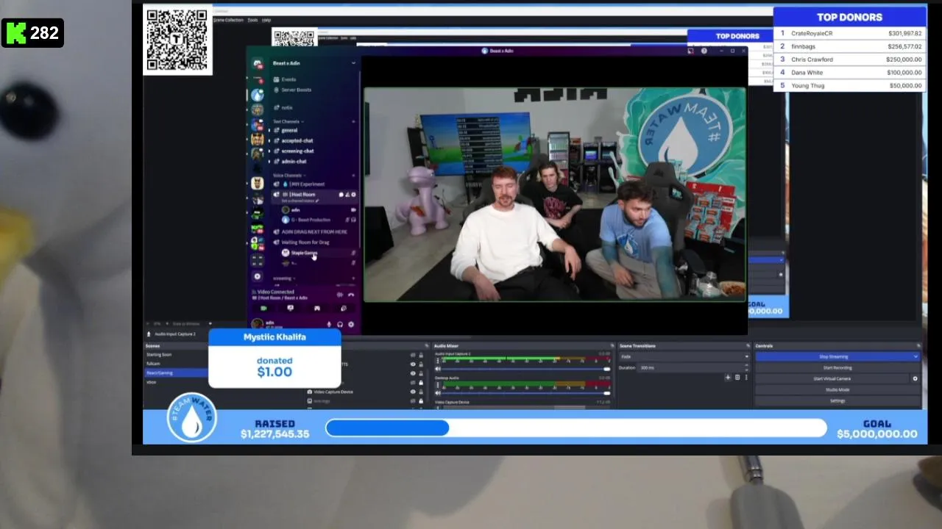Open OBS Settings button

click(x=837, y=401)
